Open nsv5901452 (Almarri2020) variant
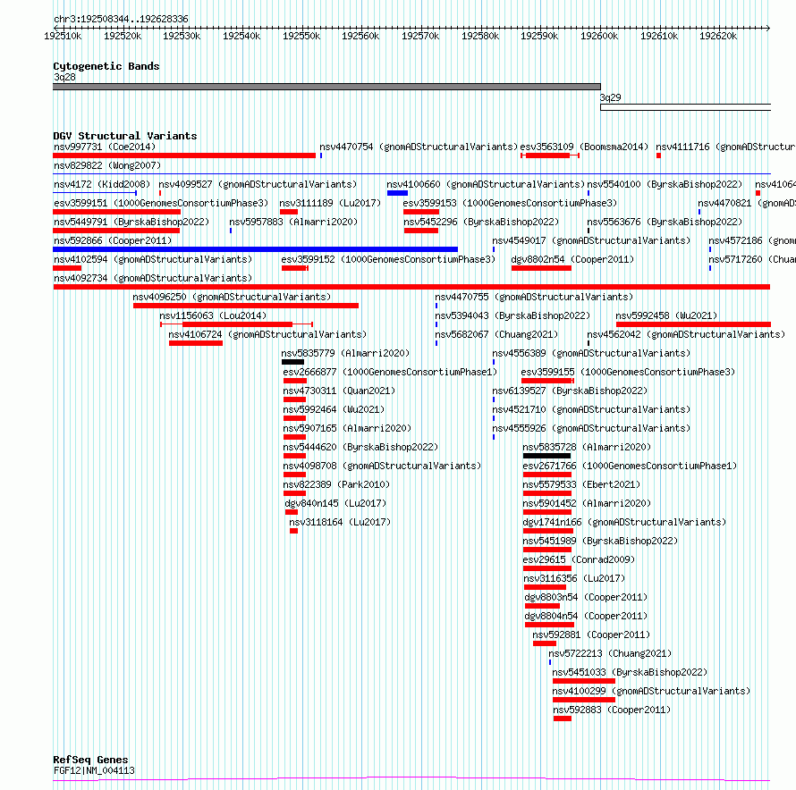 pos(587,503)
